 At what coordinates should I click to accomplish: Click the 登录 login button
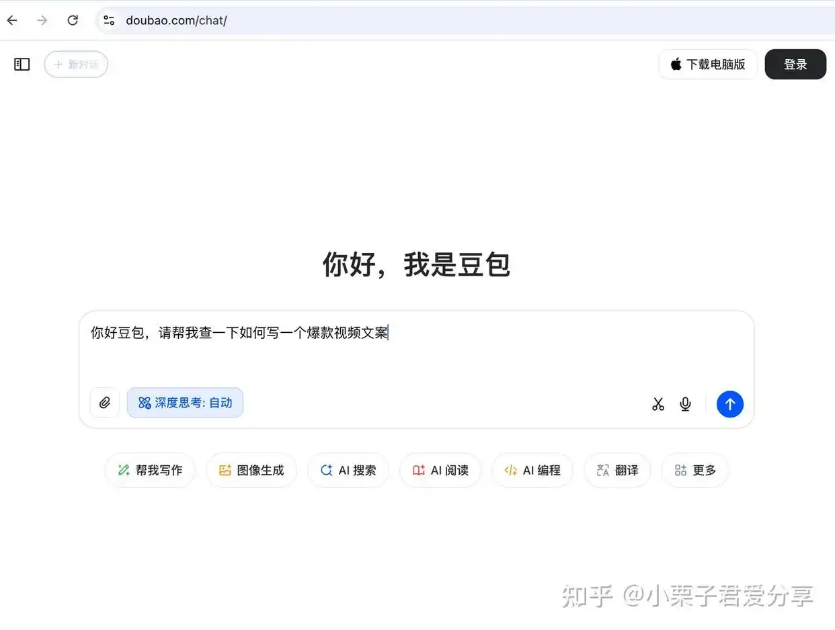point(795,64)
